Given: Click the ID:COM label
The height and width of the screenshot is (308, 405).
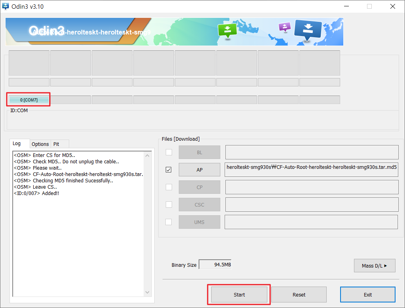Looking at the screenshot, I should tap(19, 111).
